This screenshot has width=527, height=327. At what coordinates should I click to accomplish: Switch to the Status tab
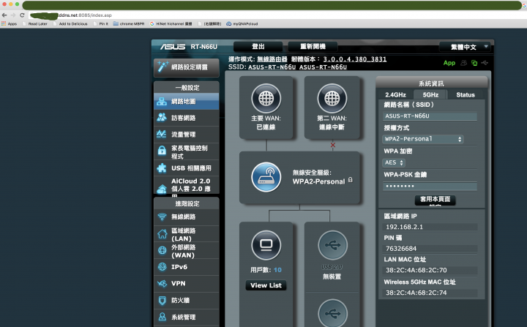pos(466,95)
